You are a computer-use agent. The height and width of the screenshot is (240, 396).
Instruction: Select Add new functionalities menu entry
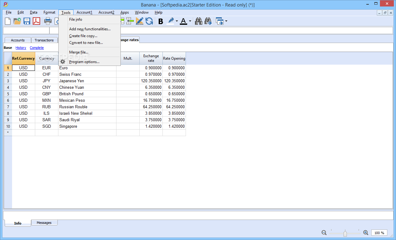point(90,29)
